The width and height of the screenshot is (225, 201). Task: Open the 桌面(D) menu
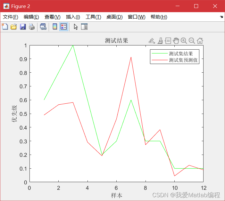coord(114,17)
